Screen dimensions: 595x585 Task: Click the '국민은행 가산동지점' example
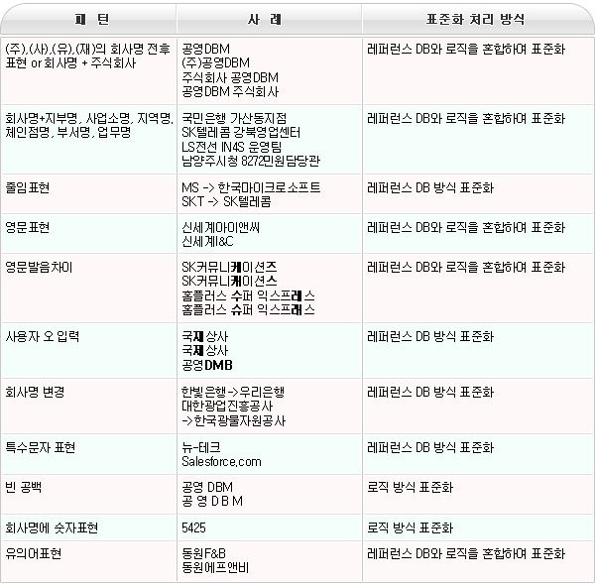click(234, 118)
